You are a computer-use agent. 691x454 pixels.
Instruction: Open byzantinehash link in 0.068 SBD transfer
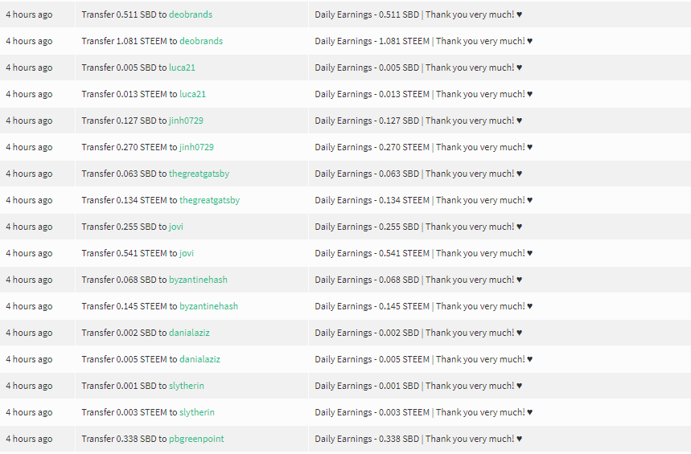[x=199, y=280]
